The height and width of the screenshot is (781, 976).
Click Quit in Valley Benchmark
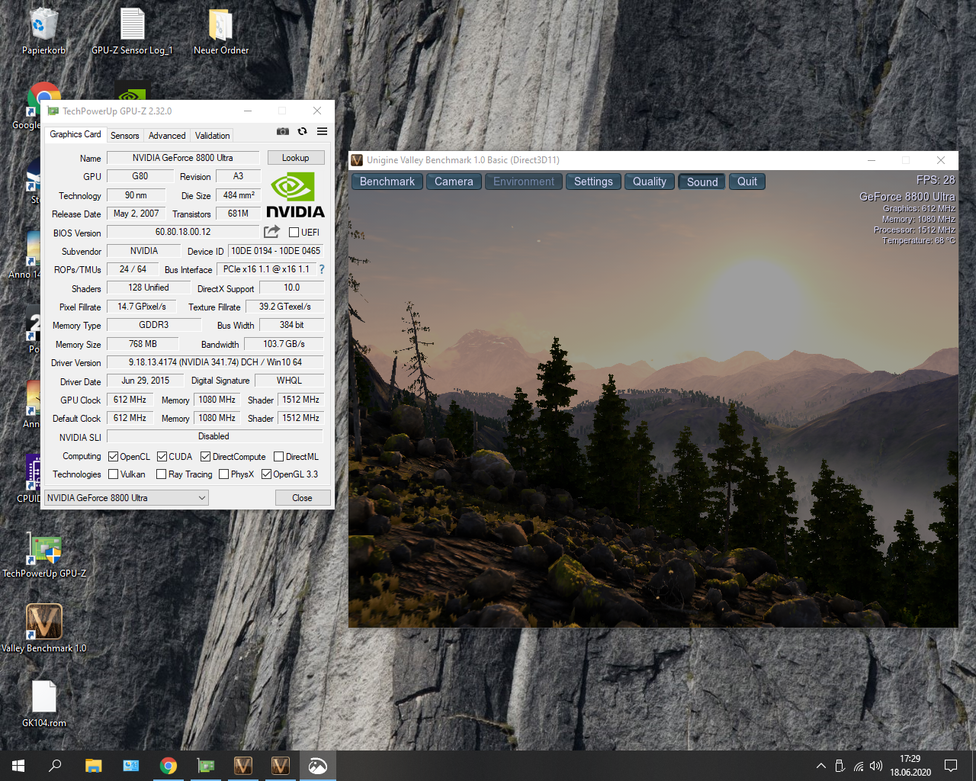pos(747,182)
